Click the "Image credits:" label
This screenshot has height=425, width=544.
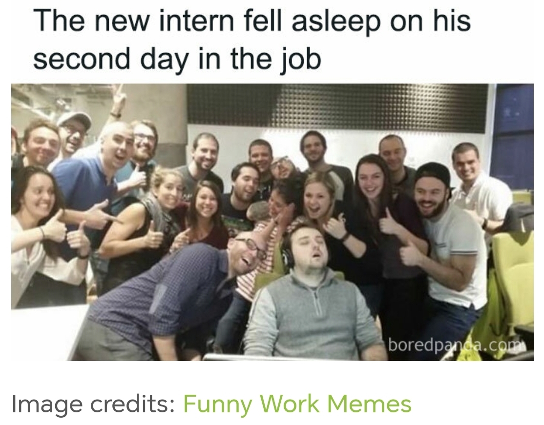[93, 404]
